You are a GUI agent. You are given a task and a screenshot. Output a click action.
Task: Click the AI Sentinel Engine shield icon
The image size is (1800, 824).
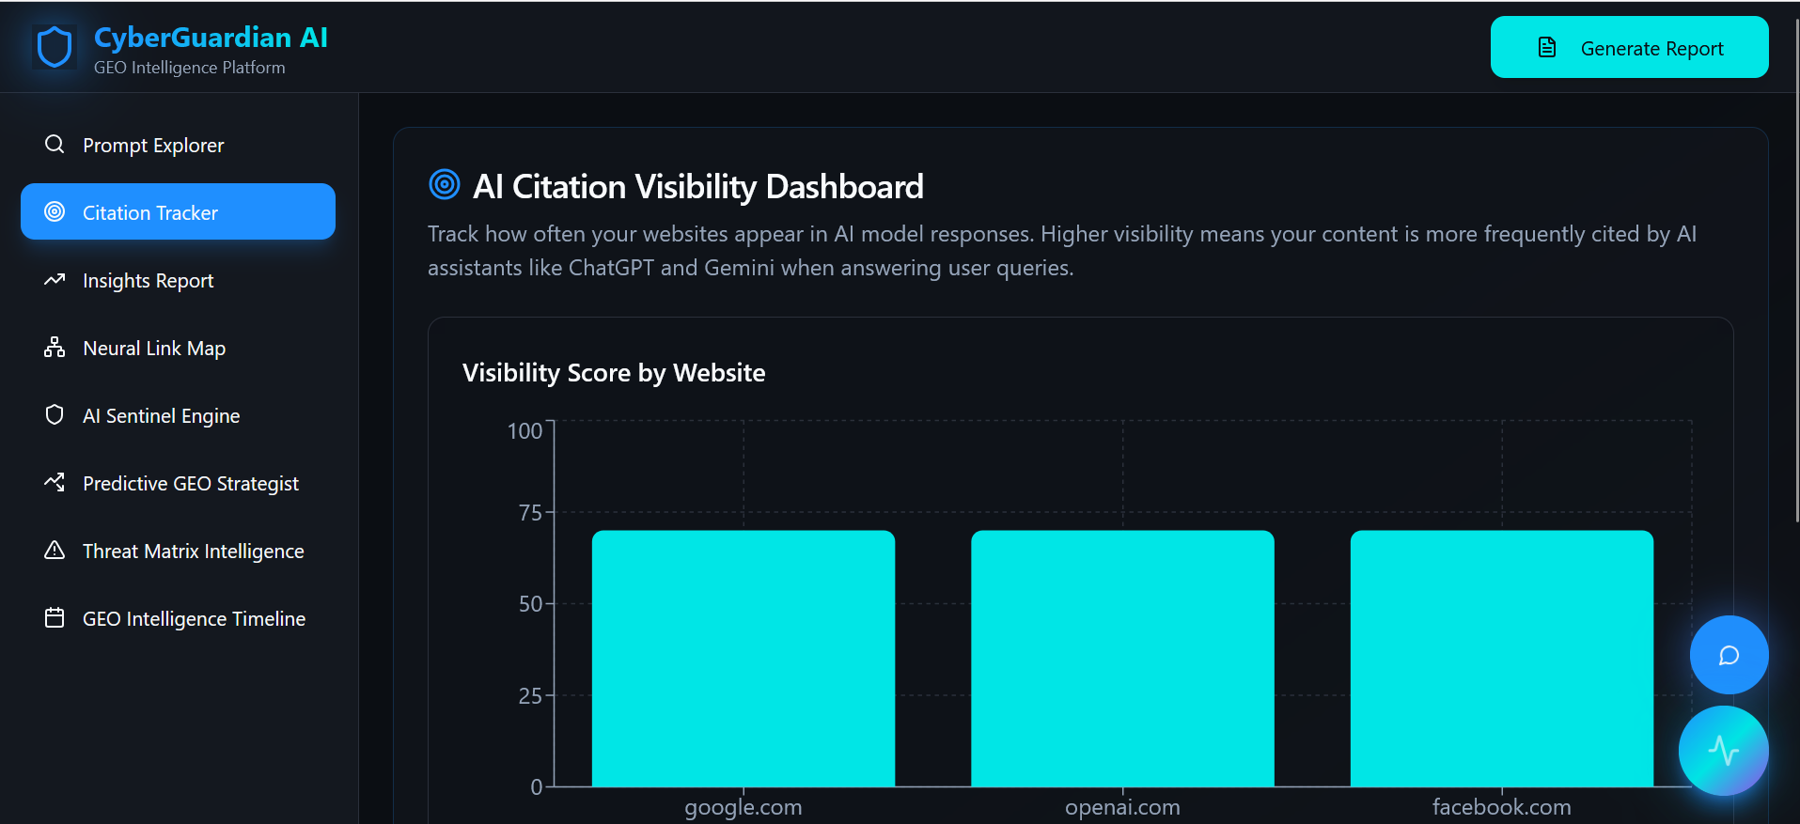[x=55, y=414]
